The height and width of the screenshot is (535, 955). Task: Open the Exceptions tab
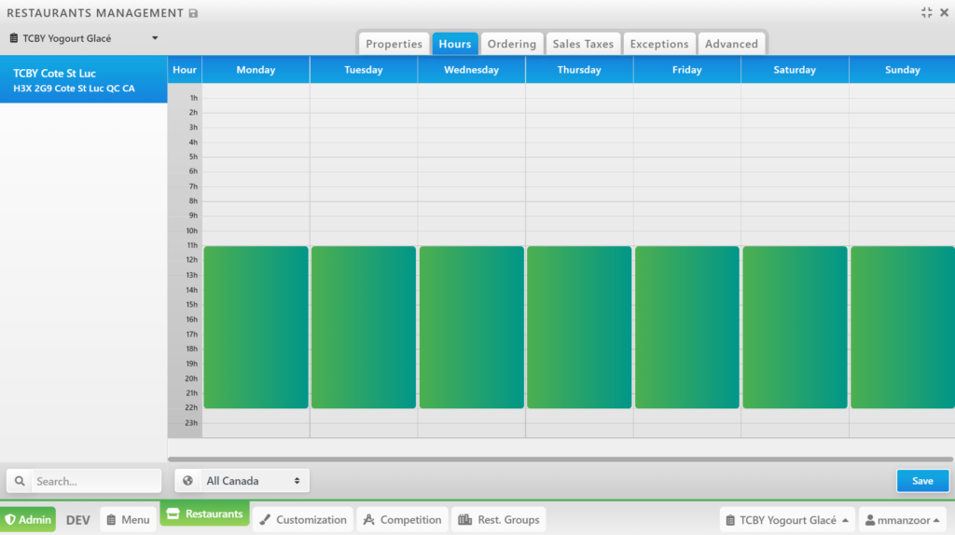click(658, 44)
